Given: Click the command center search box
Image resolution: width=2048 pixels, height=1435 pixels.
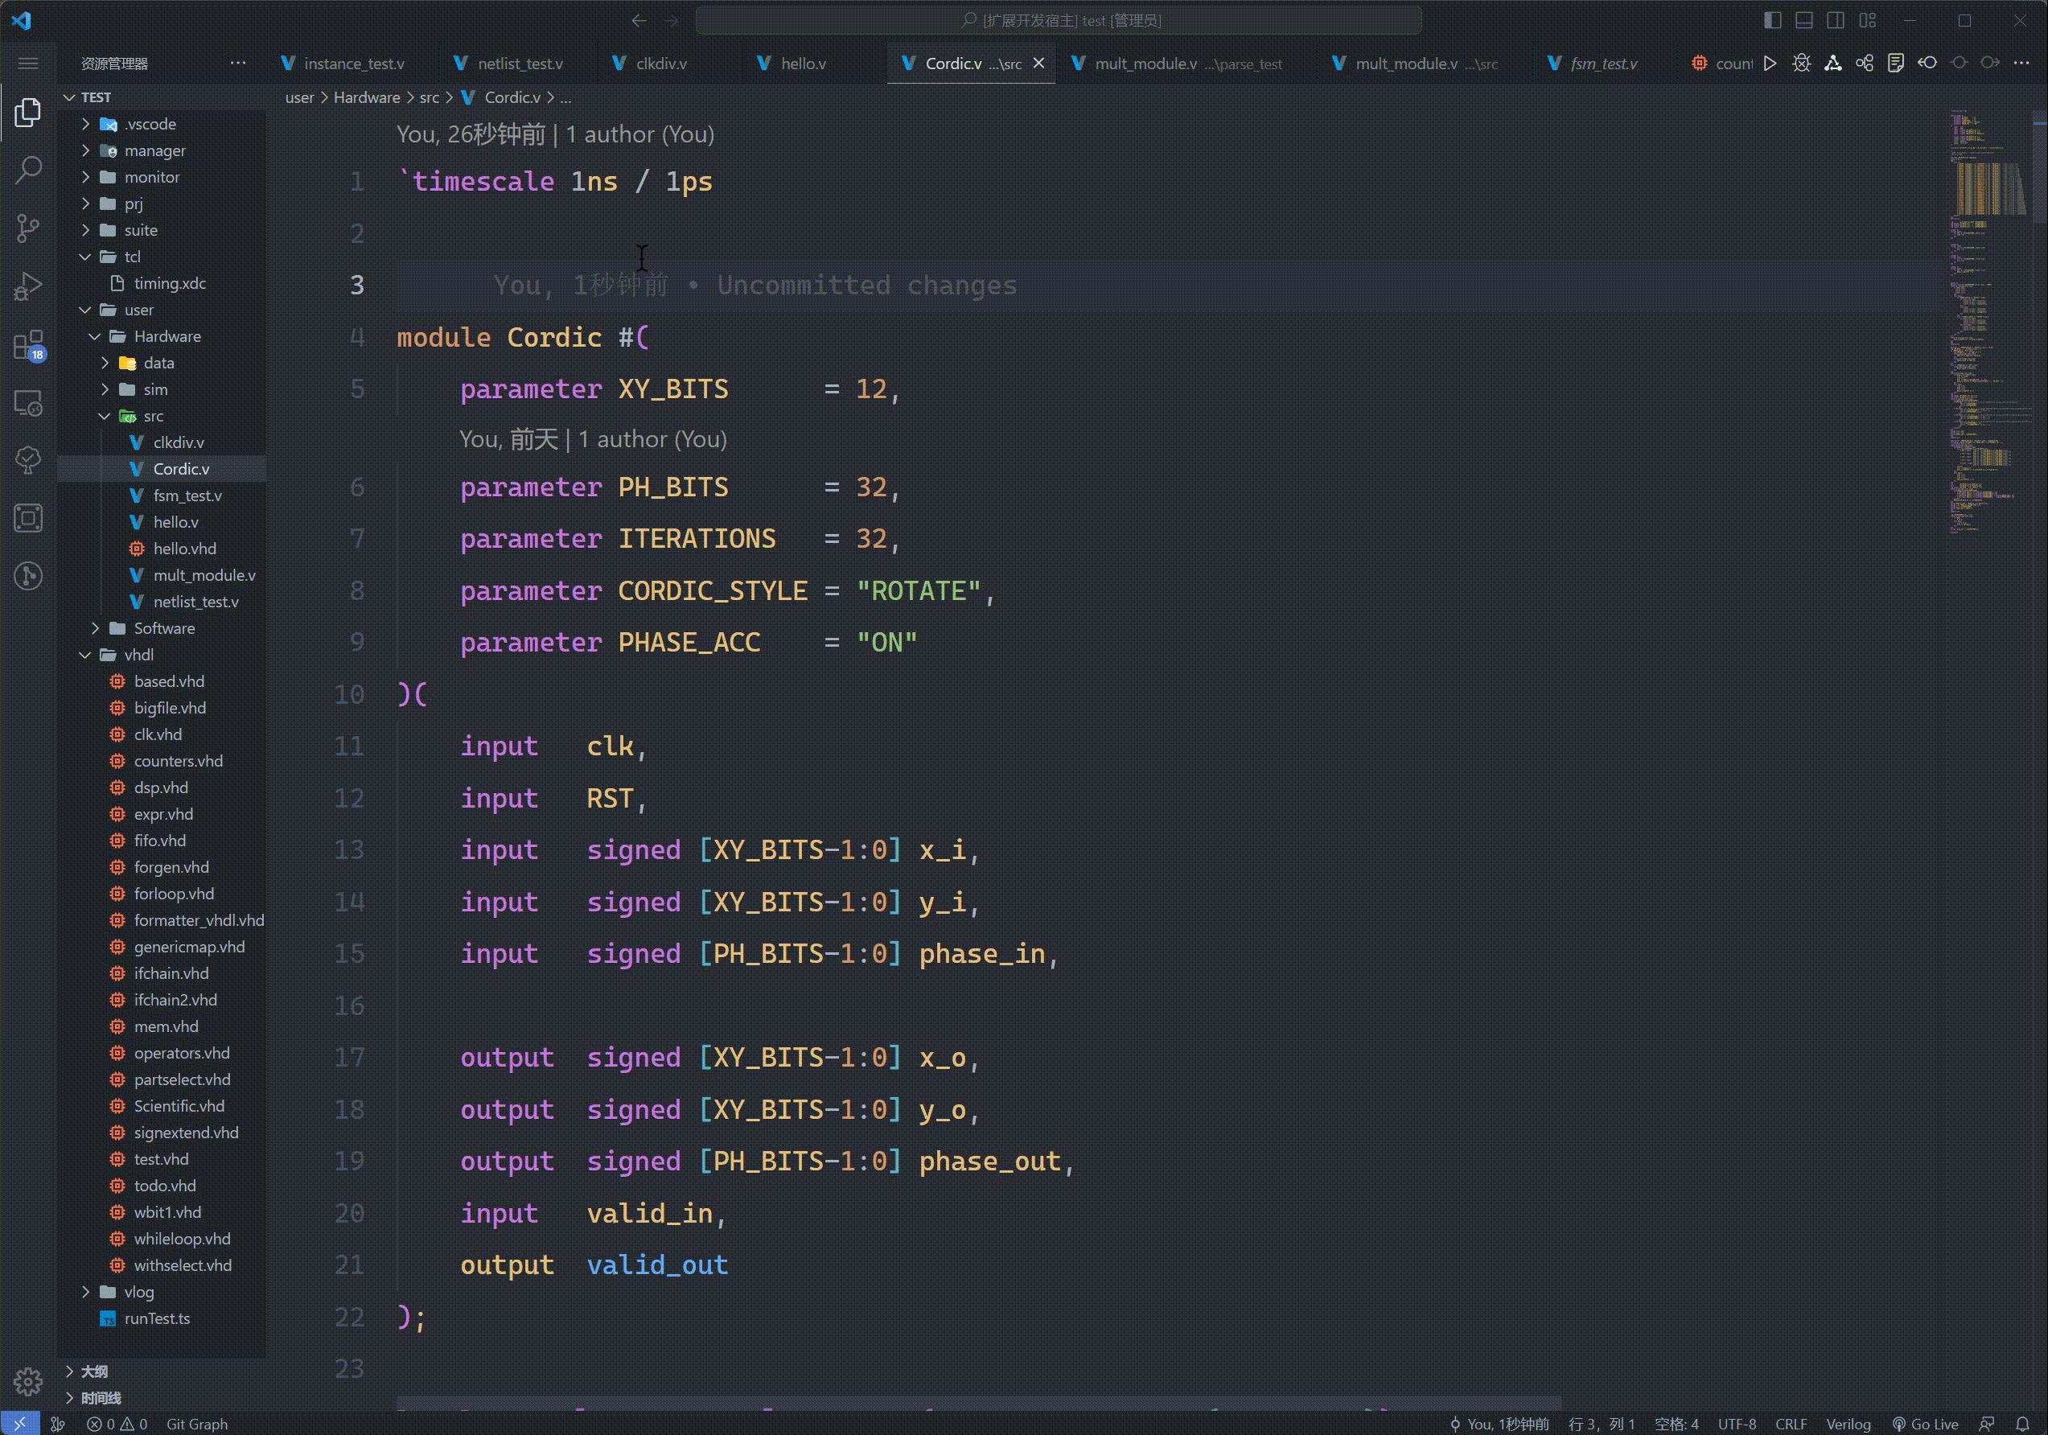Looking at the screenshot, I should click(x=1059, y=21).
